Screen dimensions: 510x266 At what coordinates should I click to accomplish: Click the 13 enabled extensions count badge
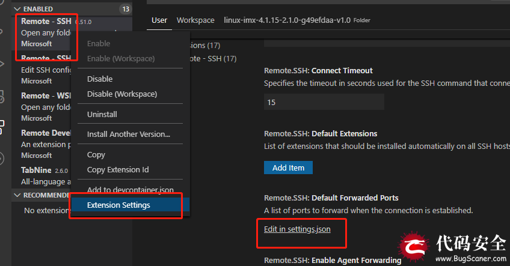pyautogui.click(x=126, y=9)
